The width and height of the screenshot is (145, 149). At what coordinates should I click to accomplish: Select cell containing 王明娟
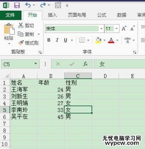24,103
